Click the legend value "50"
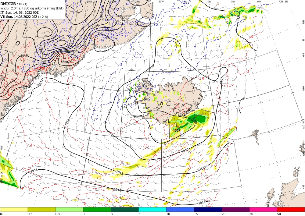 279,214
